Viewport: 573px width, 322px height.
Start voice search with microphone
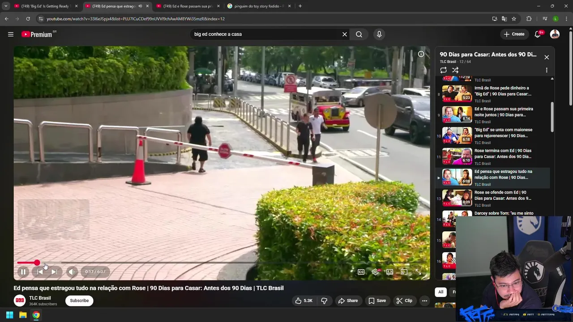tap(379, 34)
